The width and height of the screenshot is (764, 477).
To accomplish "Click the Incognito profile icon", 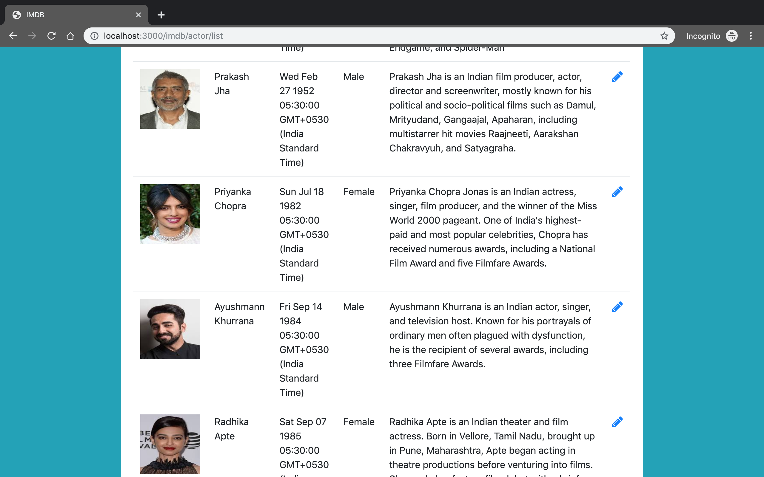I will pos(732,36).
